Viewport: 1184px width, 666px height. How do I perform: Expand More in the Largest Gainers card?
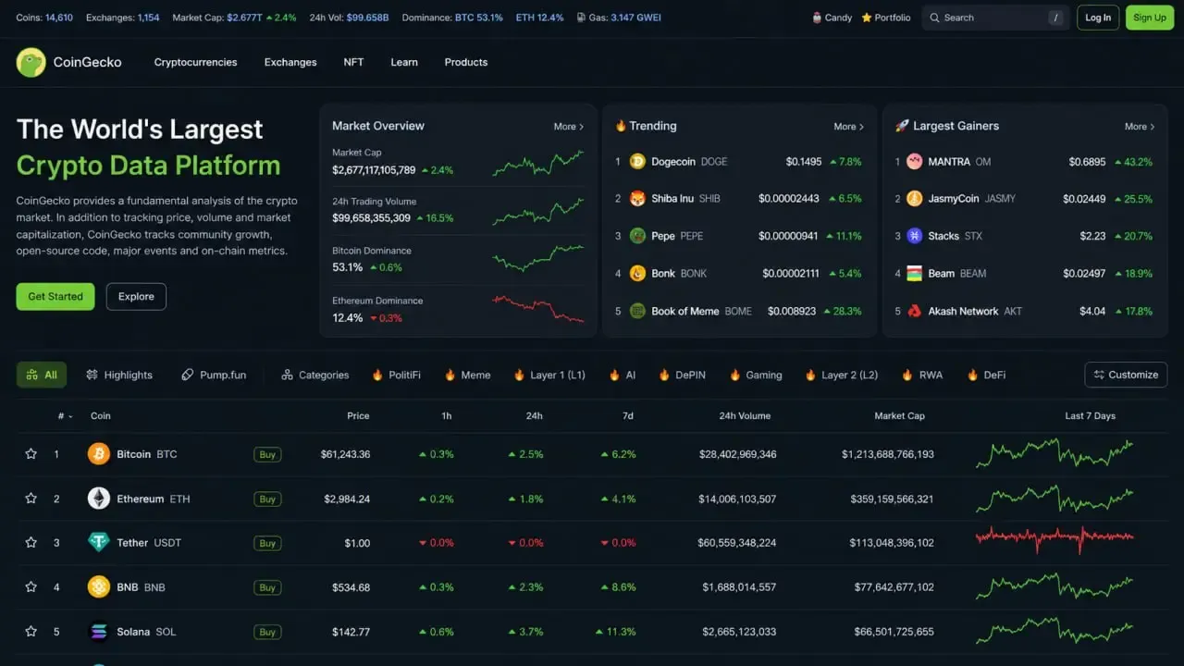[1140, 127]
